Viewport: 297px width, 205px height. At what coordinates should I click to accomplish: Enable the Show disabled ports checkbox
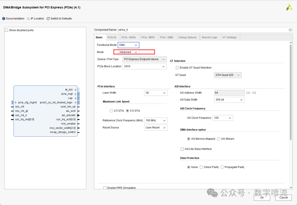[7, 30]
